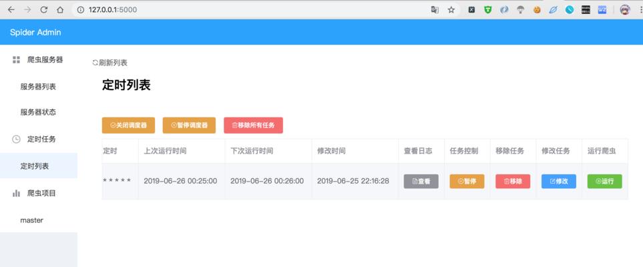Bookmark this page with the star icon
Image resolution: width=643 pixels, height=267 pixels.
click(x=451, y=10)
